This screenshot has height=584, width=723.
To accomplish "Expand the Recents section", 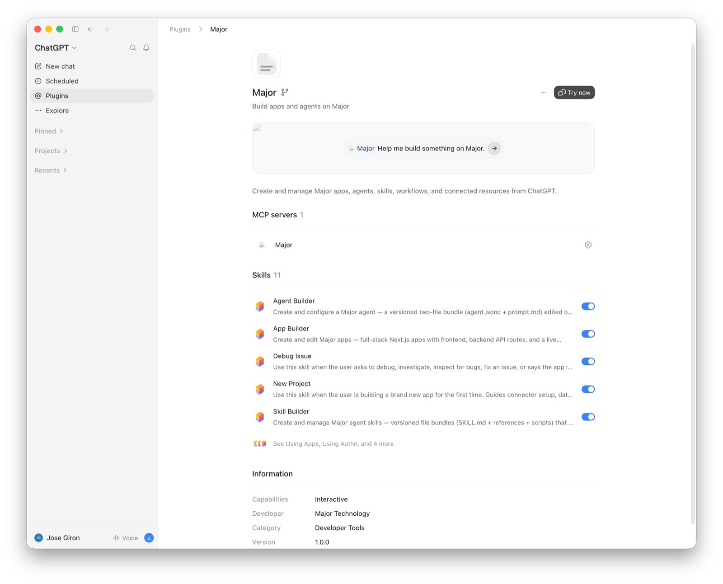I will [x=51, y=170].
